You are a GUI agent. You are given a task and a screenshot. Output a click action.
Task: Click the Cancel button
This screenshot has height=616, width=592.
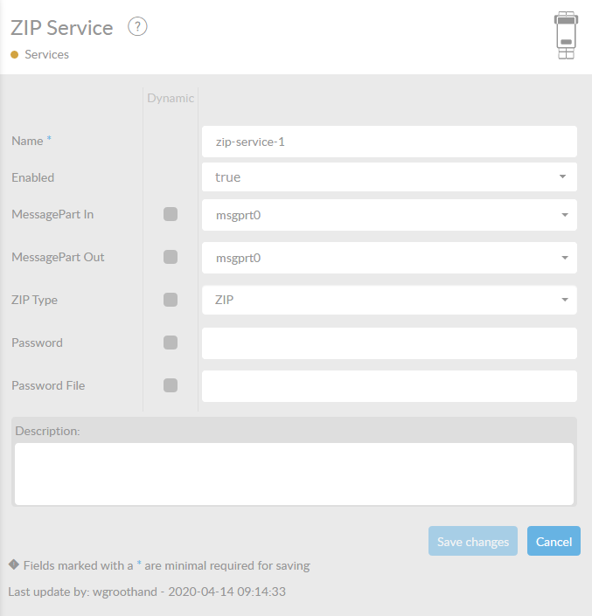coord(554,542)
